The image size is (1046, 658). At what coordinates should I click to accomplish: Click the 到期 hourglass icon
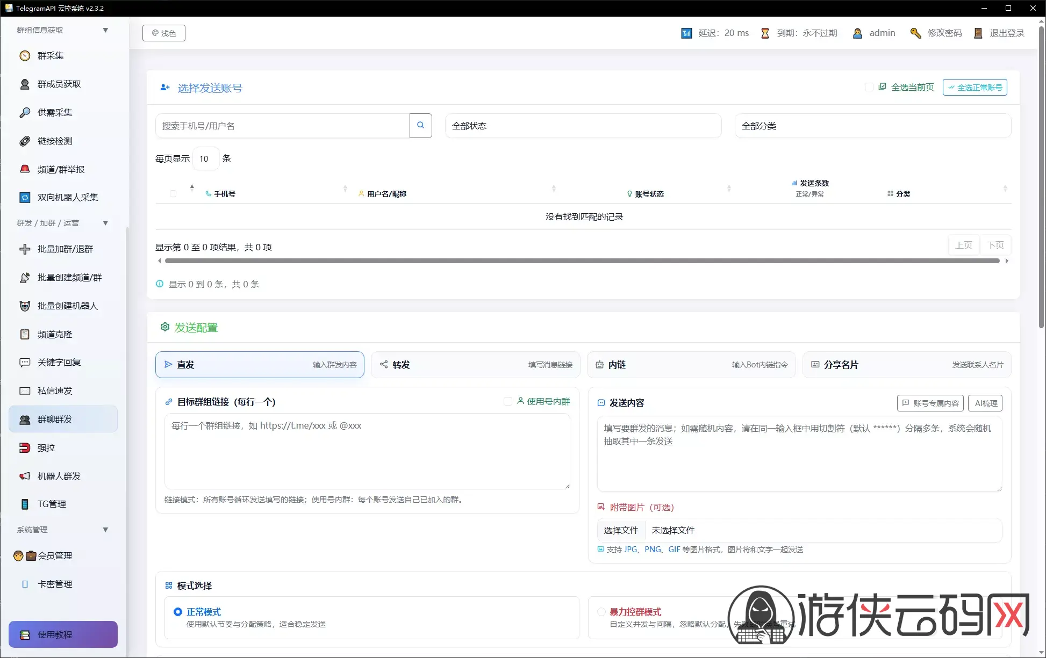[x=765, y=33]
